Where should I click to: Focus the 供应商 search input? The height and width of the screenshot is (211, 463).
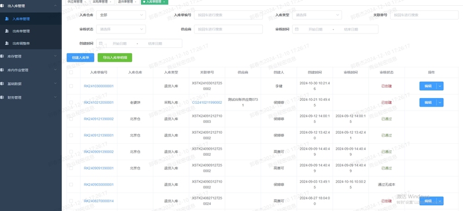point(228,29)
